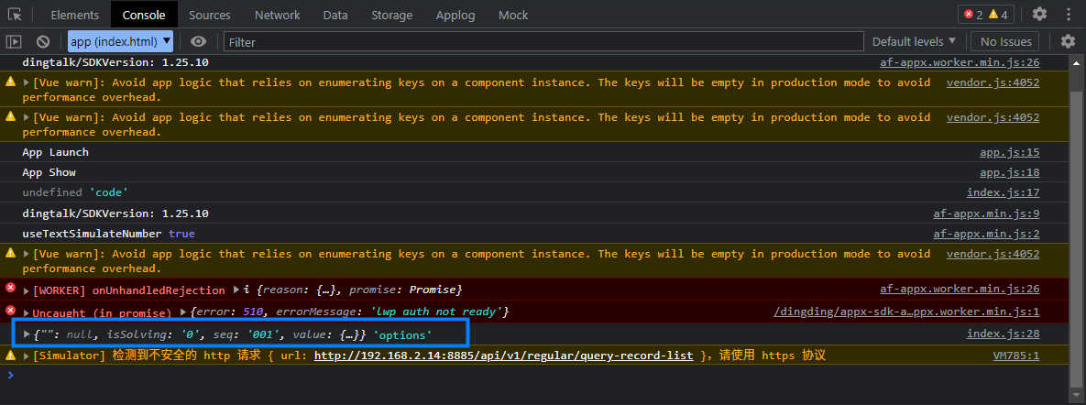Expand the Uncaught (in promise) error object

click(x=184, y=312)
